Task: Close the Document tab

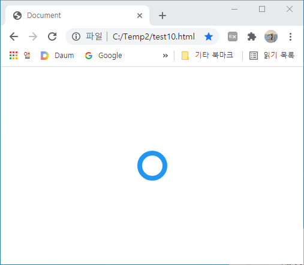Action: click(140, 16)
